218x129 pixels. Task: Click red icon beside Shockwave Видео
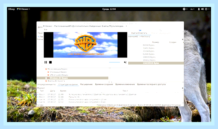48,72
